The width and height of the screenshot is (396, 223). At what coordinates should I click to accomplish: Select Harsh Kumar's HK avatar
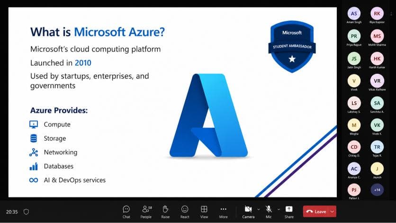coord(377,59)
